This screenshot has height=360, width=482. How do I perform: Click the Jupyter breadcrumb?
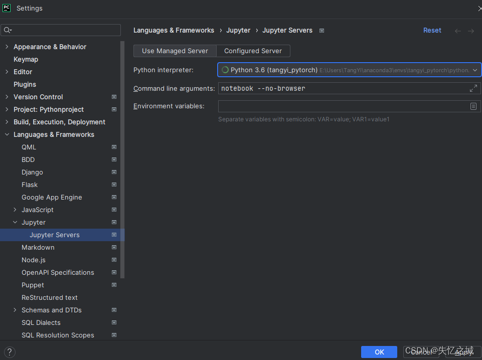pos(238,31)
